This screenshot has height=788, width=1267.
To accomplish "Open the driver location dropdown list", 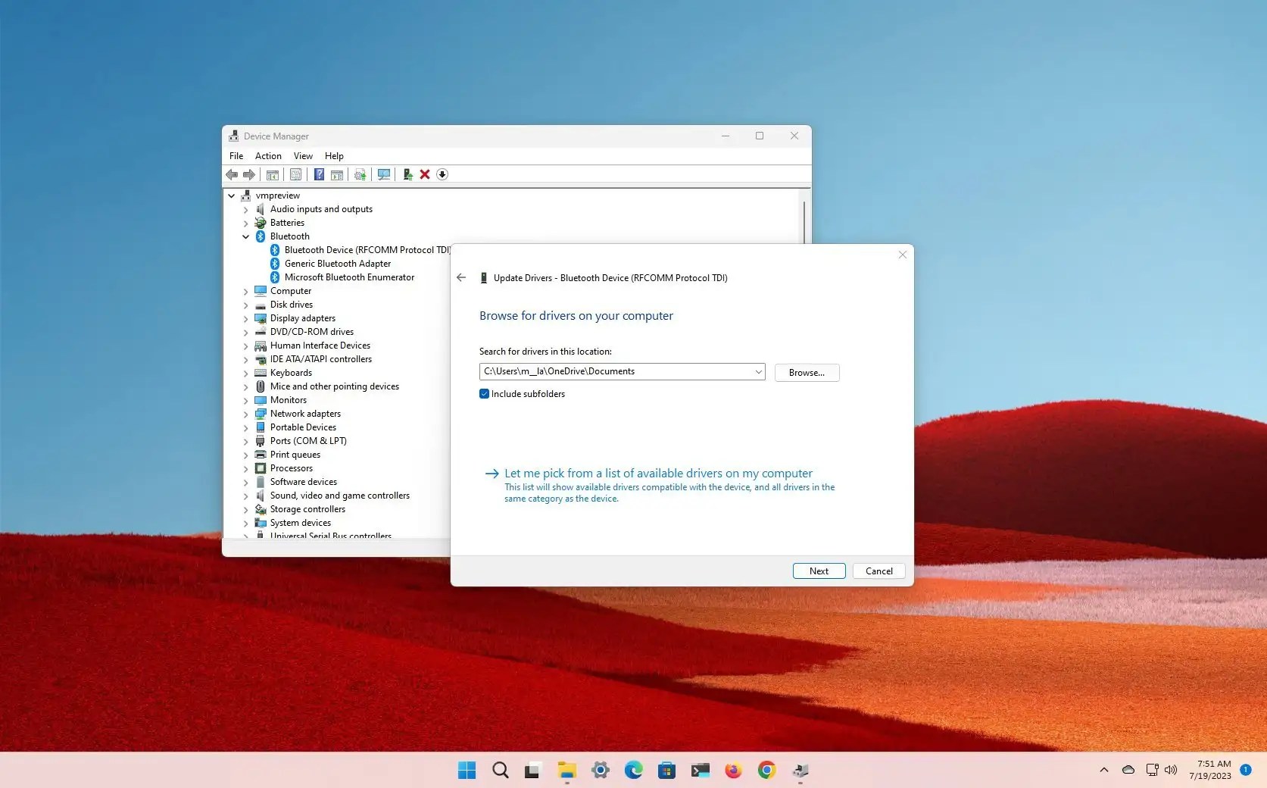I will [x=757, y=371].
